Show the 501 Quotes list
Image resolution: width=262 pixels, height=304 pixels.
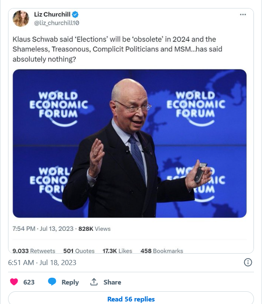point(79,251)
